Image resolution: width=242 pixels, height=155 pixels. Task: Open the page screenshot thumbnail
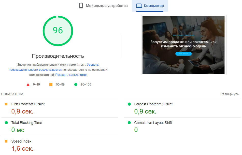(x=184, y=45)
